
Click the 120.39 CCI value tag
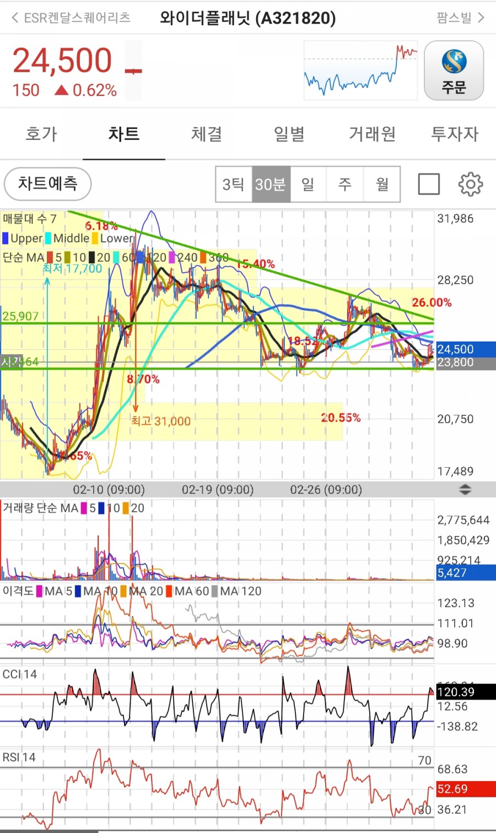465,692
